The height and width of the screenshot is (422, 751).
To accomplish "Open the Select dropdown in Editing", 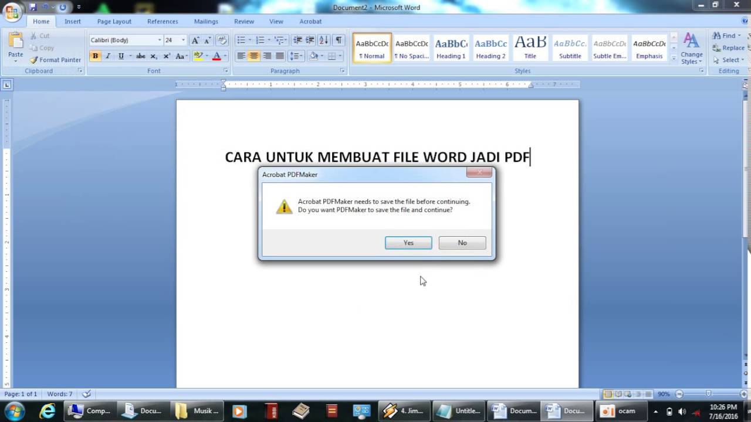I will pyautogui.click(x=728, y=60).
